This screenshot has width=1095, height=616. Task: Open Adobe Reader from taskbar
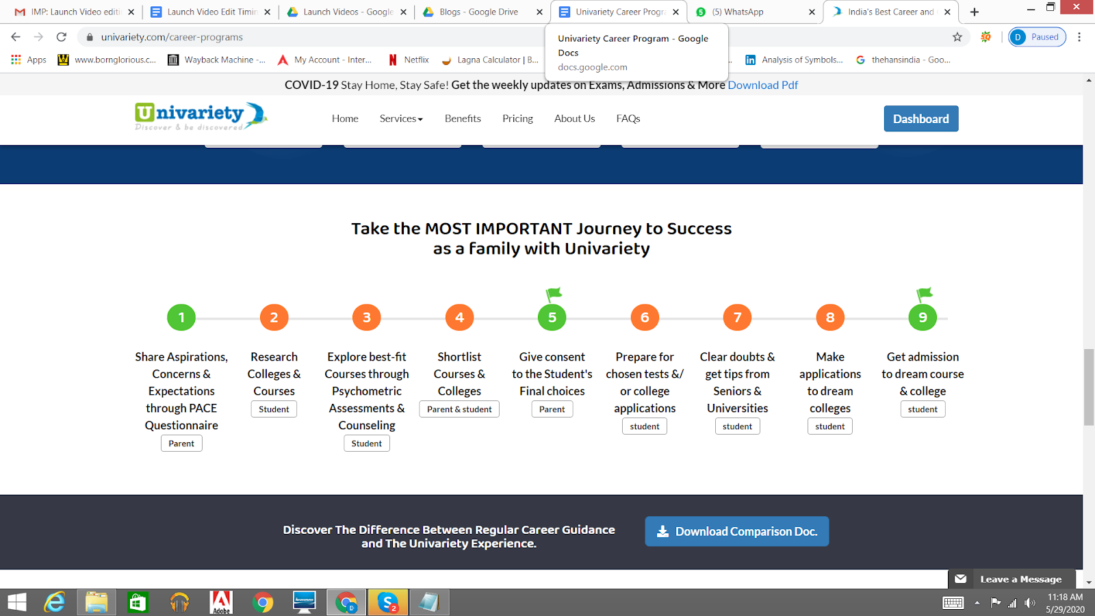(x=221, y=602)
